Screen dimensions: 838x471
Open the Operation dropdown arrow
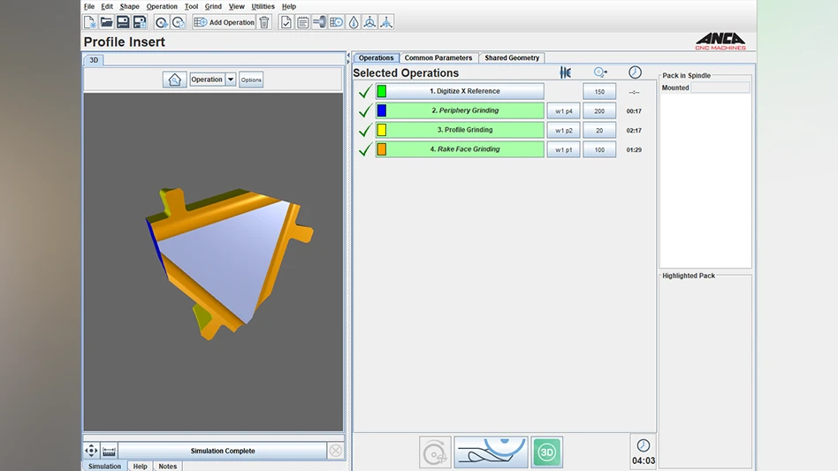231,80
